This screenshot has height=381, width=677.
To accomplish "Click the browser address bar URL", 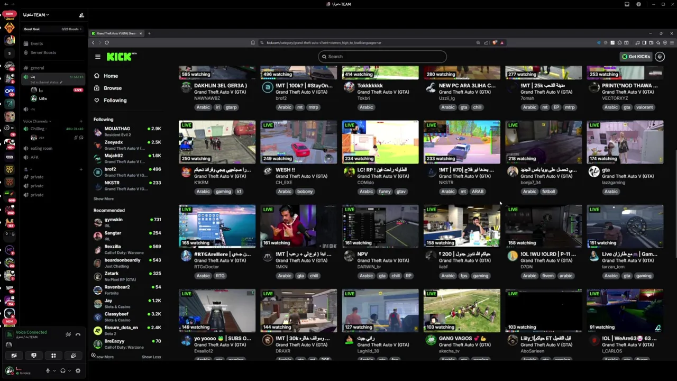I will pos(324,43).
